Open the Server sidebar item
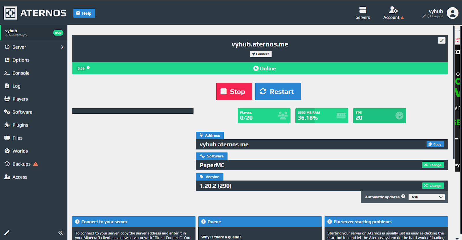462x240 pixels. (33, 47)
